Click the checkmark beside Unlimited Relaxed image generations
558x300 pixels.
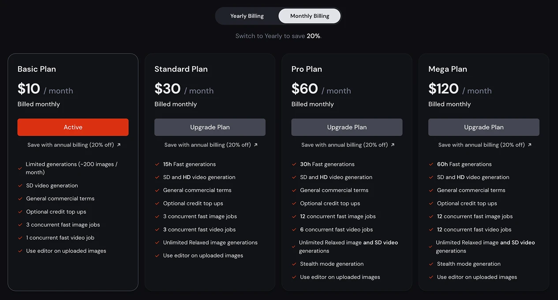158,242
